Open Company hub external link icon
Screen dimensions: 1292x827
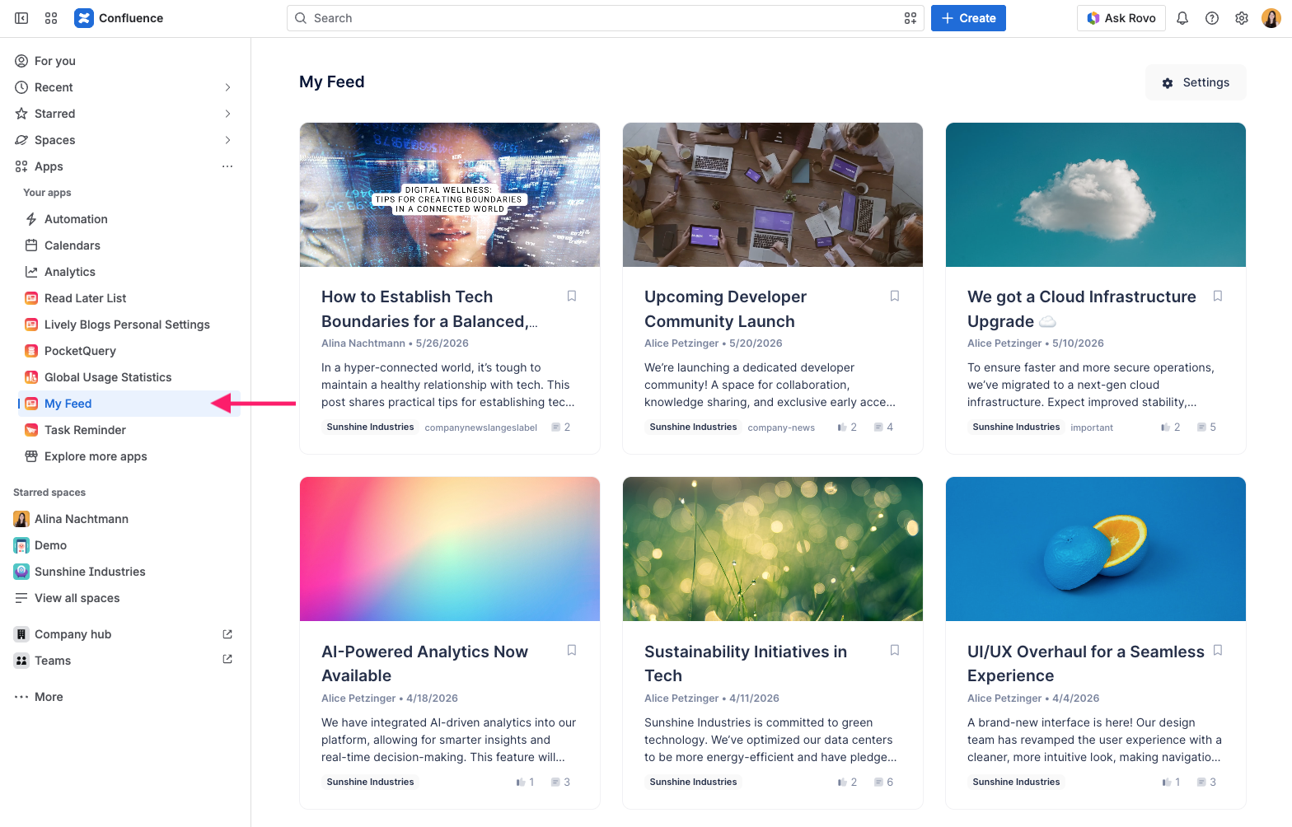pyautogui.click(x=227, y=633)
